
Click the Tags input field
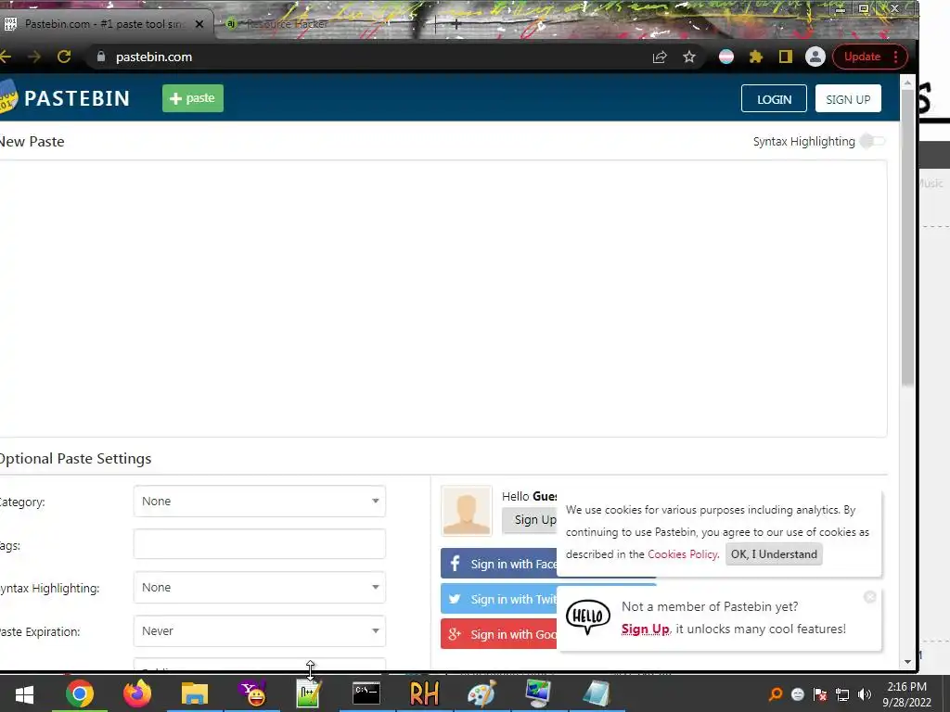pos(260,543)
